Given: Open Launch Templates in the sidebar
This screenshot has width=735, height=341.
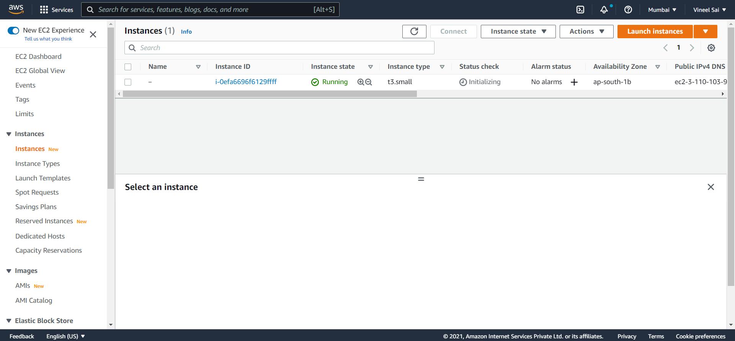Looking at the screenshot, I should click(x=43, y=178).
